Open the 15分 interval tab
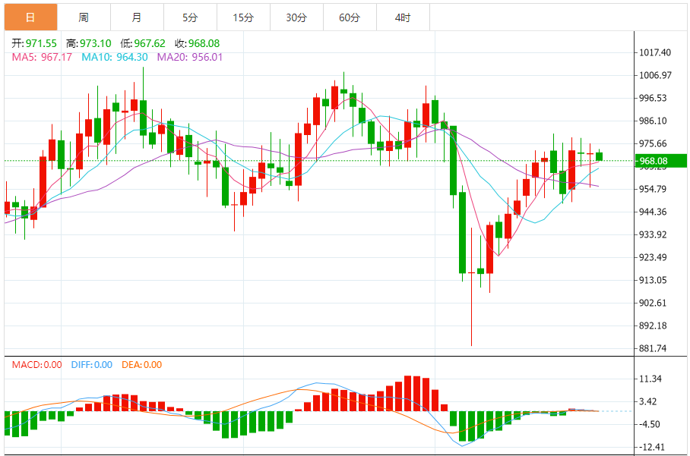Image resolution: width=690 pixels, height=456 pixels. point(244,17)
